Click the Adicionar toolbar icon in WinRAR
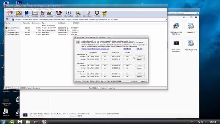 pos(10,14)
